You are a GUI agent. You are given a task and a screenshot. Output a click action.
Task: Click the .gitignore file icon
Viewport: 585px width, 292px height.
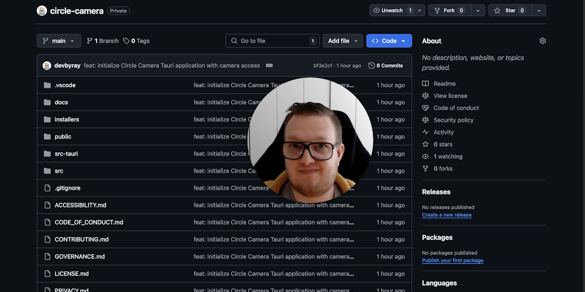[47, 188]
